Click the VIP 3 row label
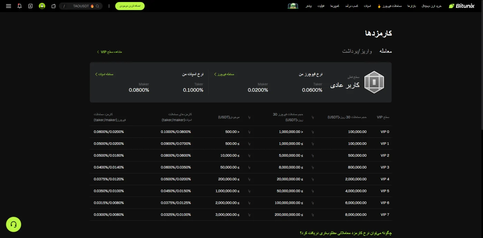Image resolution: width=483 pixels, height=238 pixels. [385, 167]
